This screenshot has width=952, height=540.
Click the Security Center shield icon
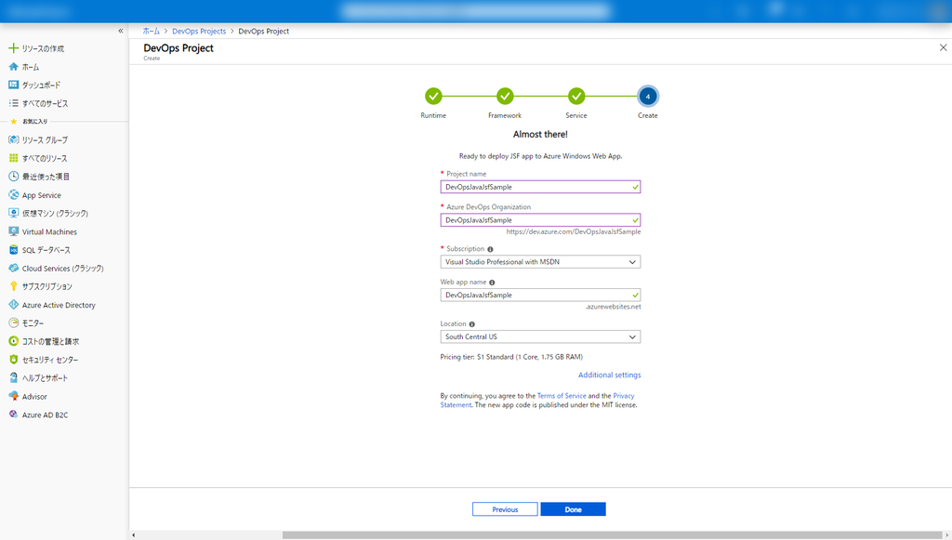point(13,359)
